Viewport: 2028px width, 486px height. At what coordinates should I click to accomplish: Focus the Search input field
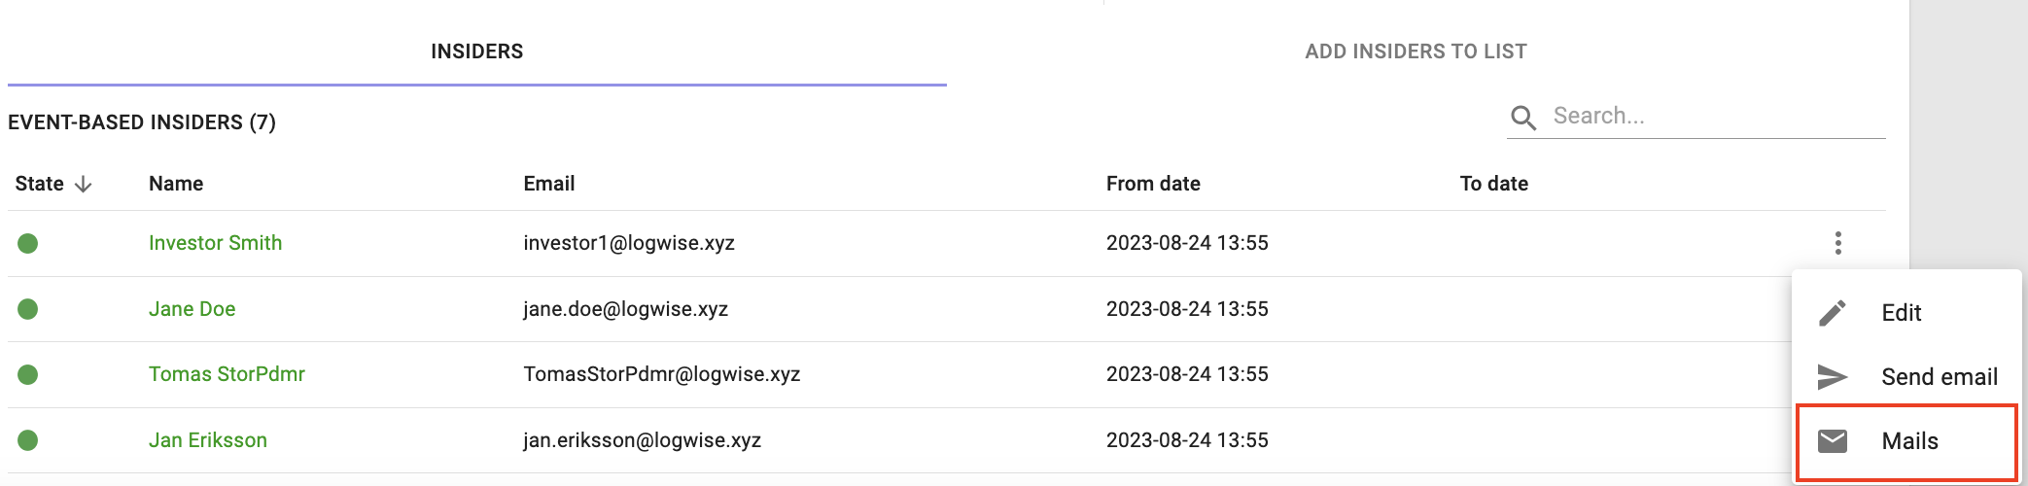point(1717,117)
